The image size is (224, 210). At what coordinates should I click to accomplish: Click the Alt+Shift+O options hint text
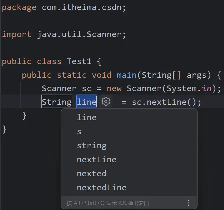(108, 203)
